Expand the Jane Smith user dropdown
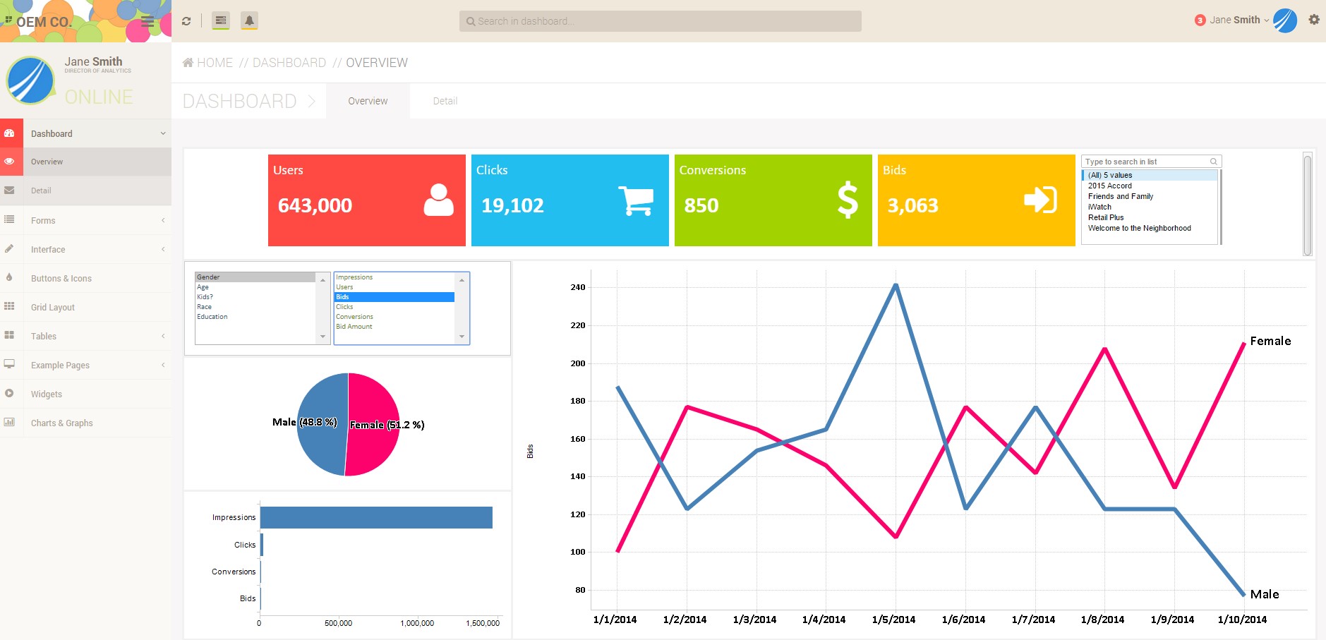This screenshot has width=1326, height=640. click(x=1239, y=20)
